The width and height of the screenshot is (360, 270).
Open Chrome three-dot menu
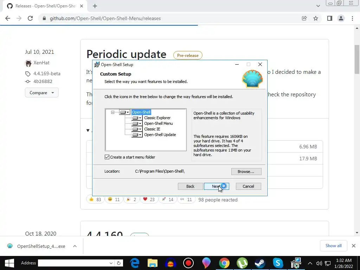pyautogui.click(x=352, y=18)
